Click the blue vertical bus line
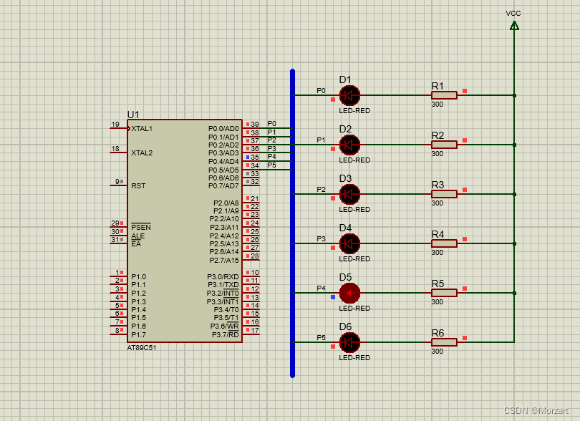Image resolution: width=580 pixels, height=421 pixels. pyautogui.click(x=293, y=223)
